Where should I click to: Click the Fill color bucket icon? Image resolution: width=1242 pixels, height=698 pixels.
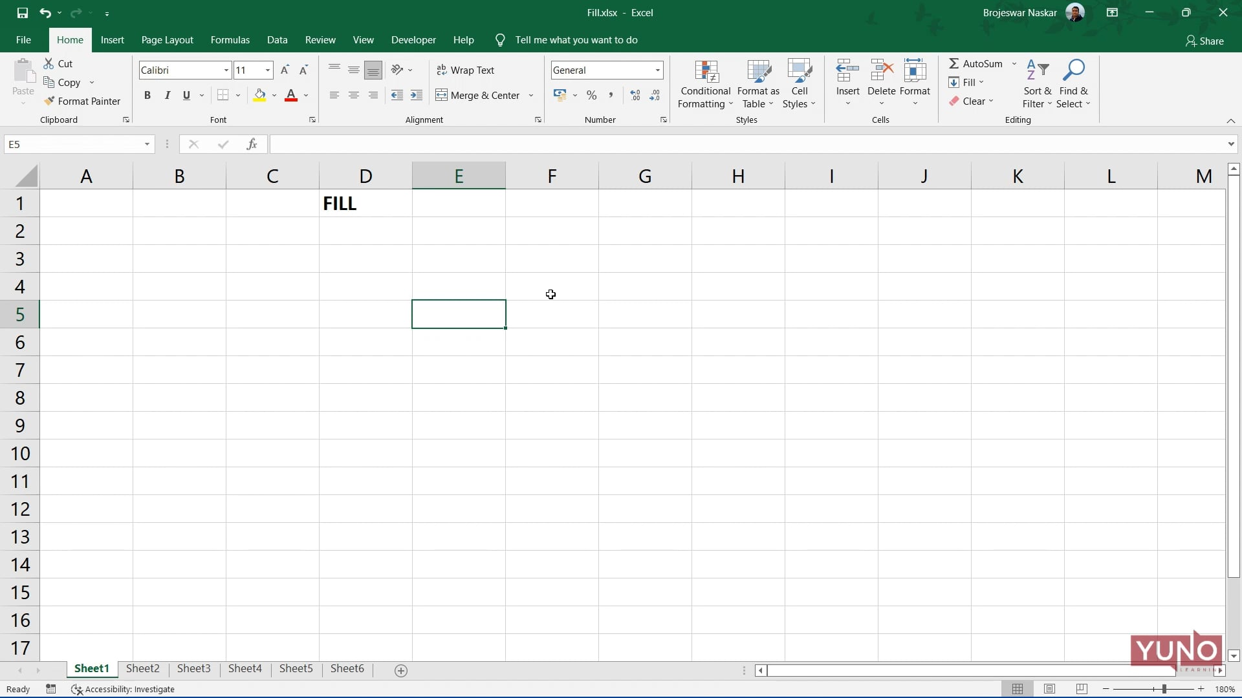tap(259, 94)
